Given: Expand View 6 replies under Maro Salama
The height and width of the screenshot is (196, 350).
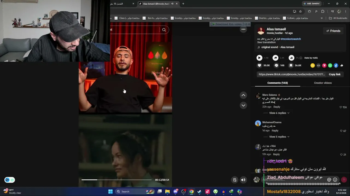Looking at the screenshot, I should tap(279, 113).
